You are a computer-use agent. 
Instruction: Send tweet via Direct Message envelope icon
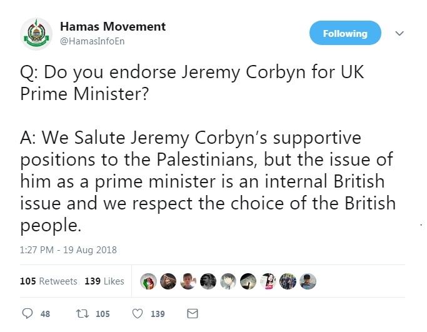(x=193, y=313)
